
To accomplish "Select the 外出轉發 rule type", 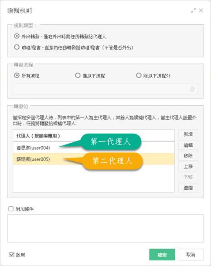I will pos(17,36).
